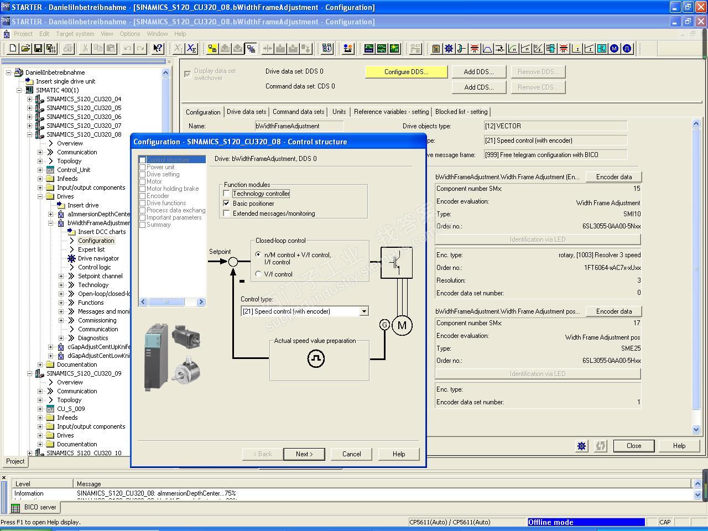Click Next in the Control structure dialog
This screenshot has height=531, width=708.
tap(304, 454)
